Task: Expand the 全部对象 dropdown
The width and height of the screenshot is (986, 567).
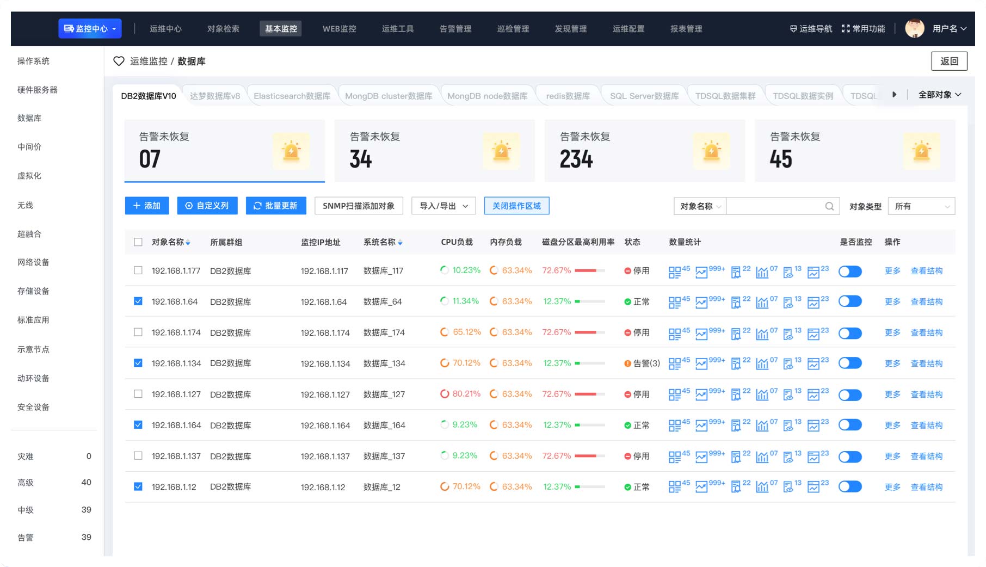Action: coord(940,95)
